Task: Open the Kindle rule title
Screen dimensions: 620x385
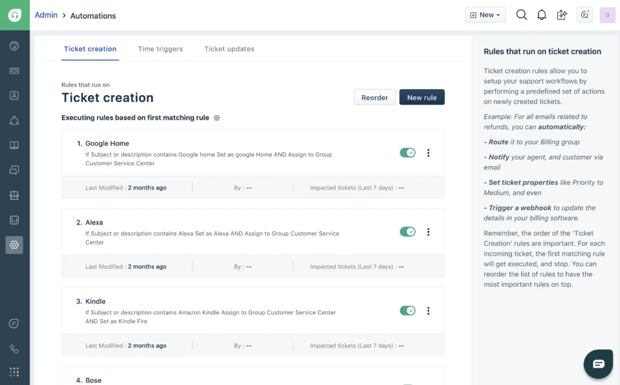Action: click(x=95, y=301)
